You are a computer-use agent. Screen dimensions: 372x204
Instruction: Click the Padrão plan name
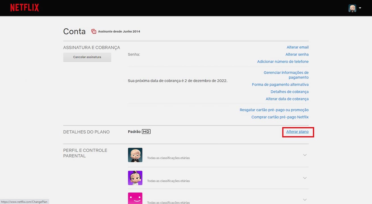click(134, 132)
